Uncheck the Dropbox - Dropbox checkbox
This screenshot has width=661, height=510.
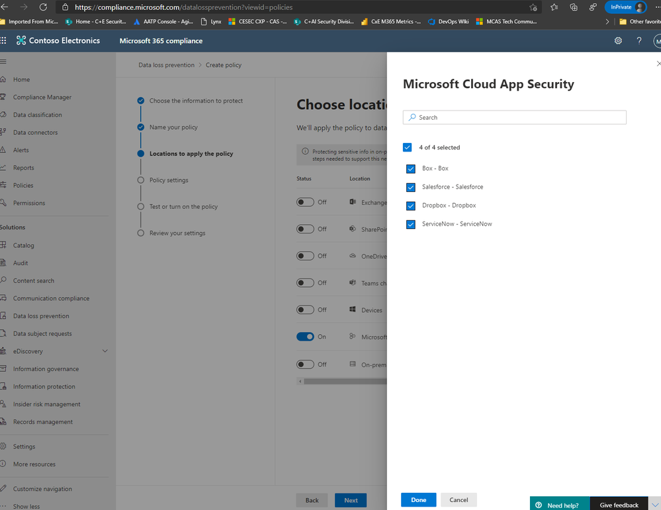pos(411,206)
